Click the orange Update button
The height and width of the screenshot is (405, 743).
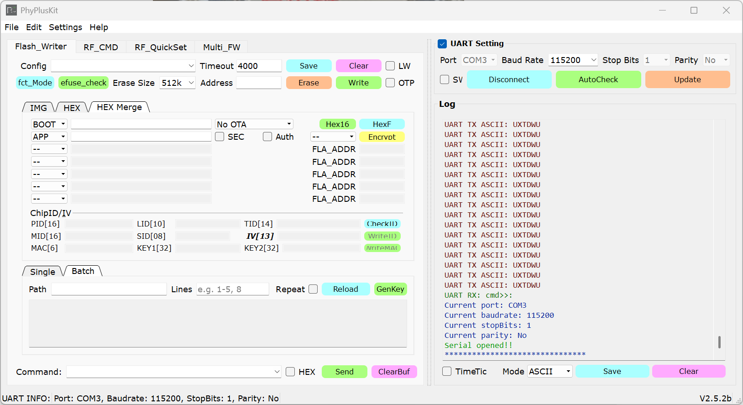[687, 79]
